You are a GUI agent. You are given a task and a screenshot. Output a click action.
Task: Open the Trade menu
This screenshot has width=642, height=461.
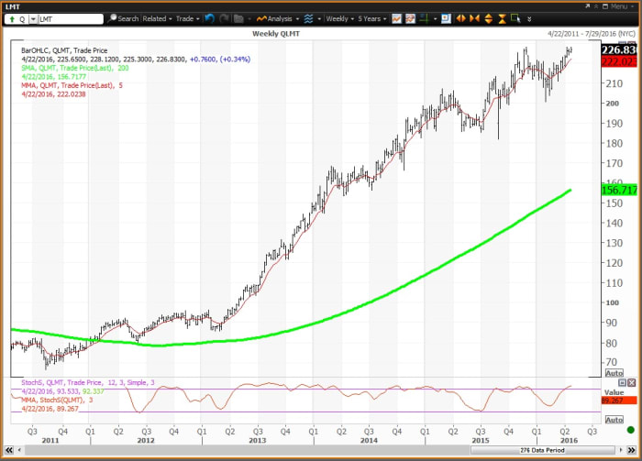(x=187, y=18)
